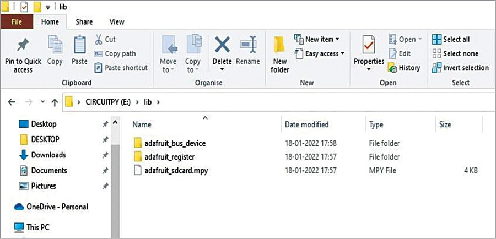Open the View ribbon tab
496x239 pixels.
[x=117, y=22]
